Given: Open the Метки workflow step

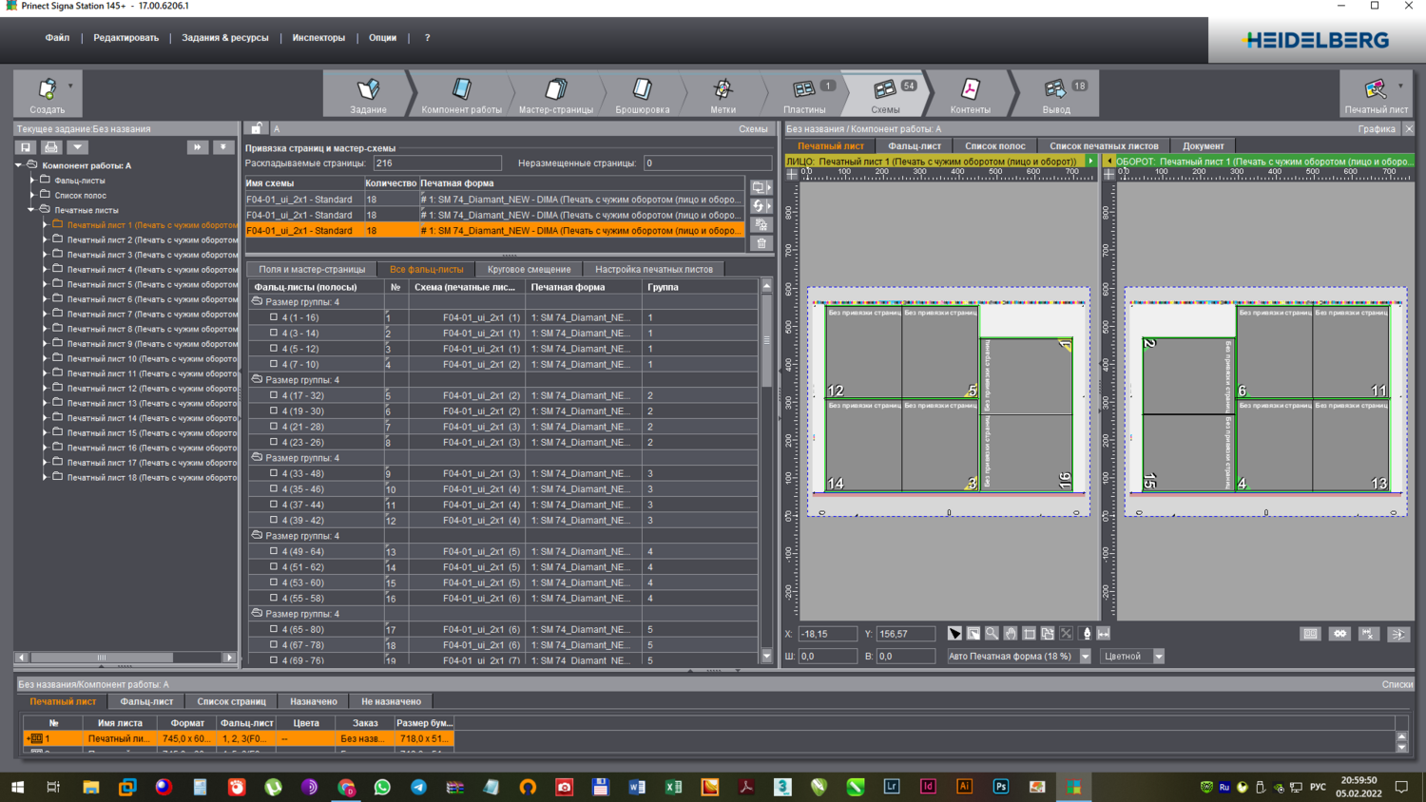Looking at the screenshot, I should click(x=723, y=94).
